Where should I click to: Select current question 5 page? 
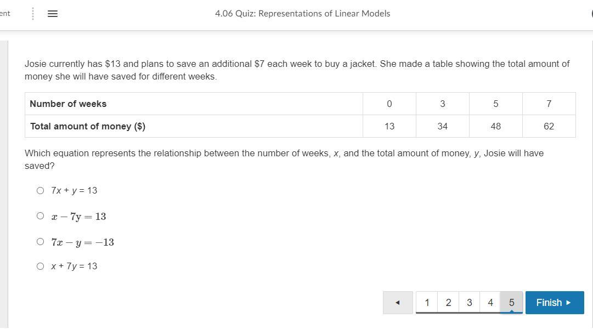click(511, 303)
